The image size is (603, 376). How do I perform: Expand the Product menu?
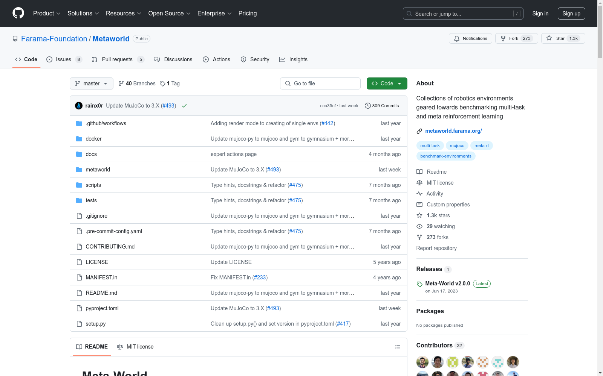(47, 13)
